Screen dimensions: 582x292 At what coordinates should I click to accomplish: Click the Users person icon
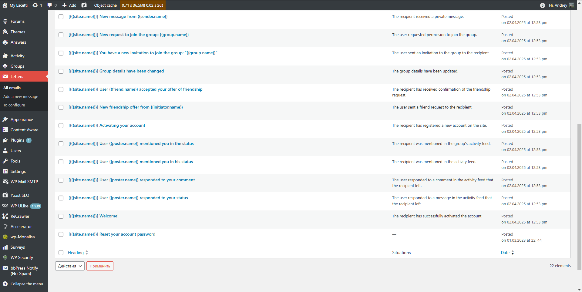5,151
